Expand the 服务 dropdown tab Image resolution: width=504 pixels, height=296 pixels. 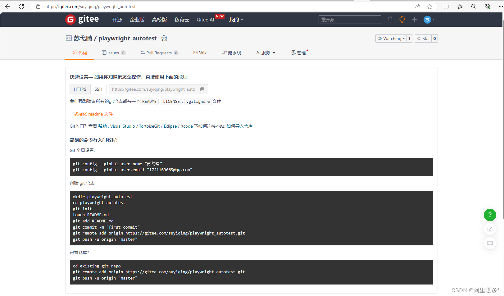point(266,53)
